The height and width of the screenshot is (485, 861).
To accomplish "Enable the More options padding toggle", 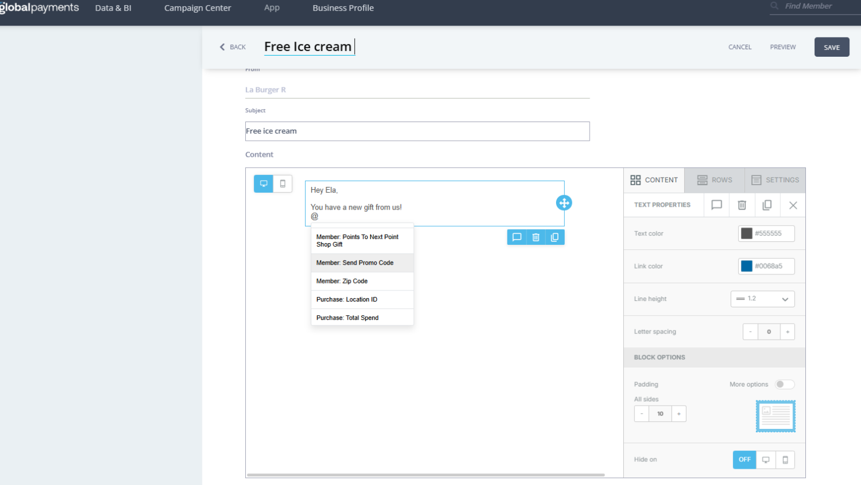I will click(x=784, y=384).
